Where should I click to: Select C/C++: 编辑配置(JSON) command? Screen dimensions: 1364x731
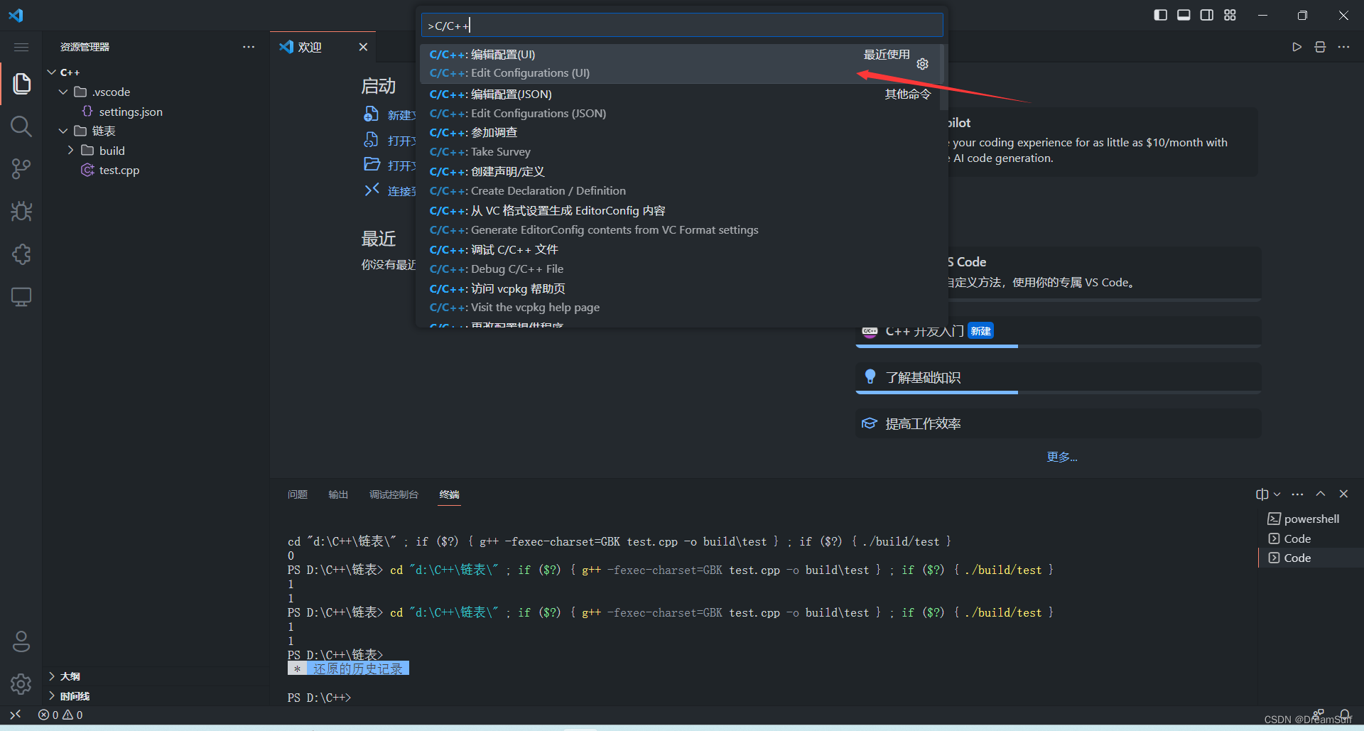(680, 104)
